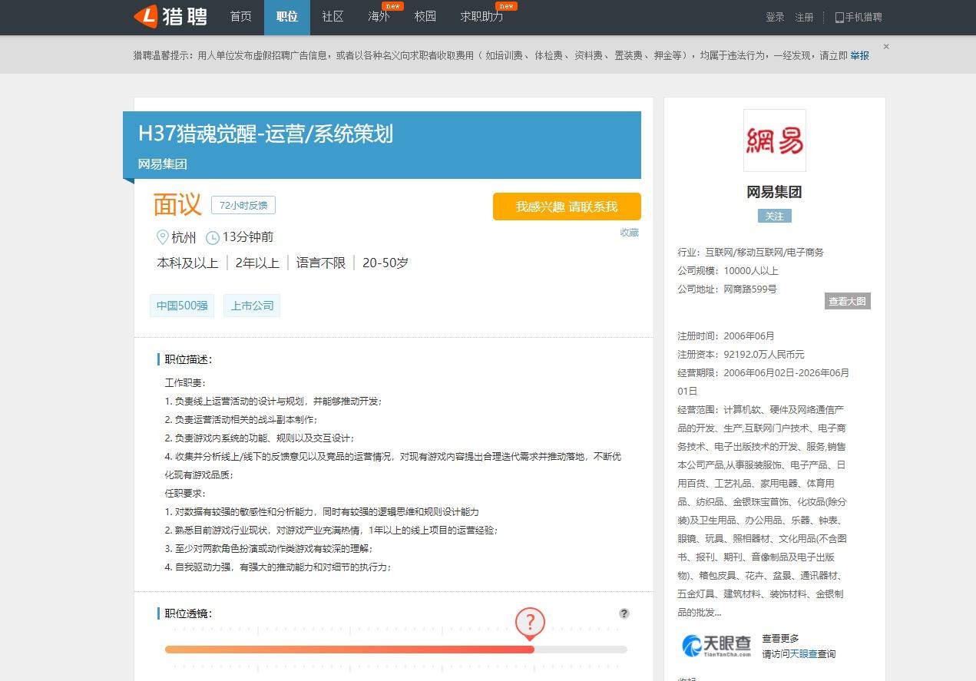
Task: Click the clock icon near 13分钟前
Action: click(x=213, y=238)
